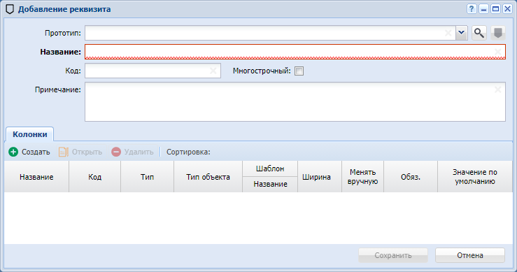
Task: Click the shield icon in the title bar
Action: [10, 9]
